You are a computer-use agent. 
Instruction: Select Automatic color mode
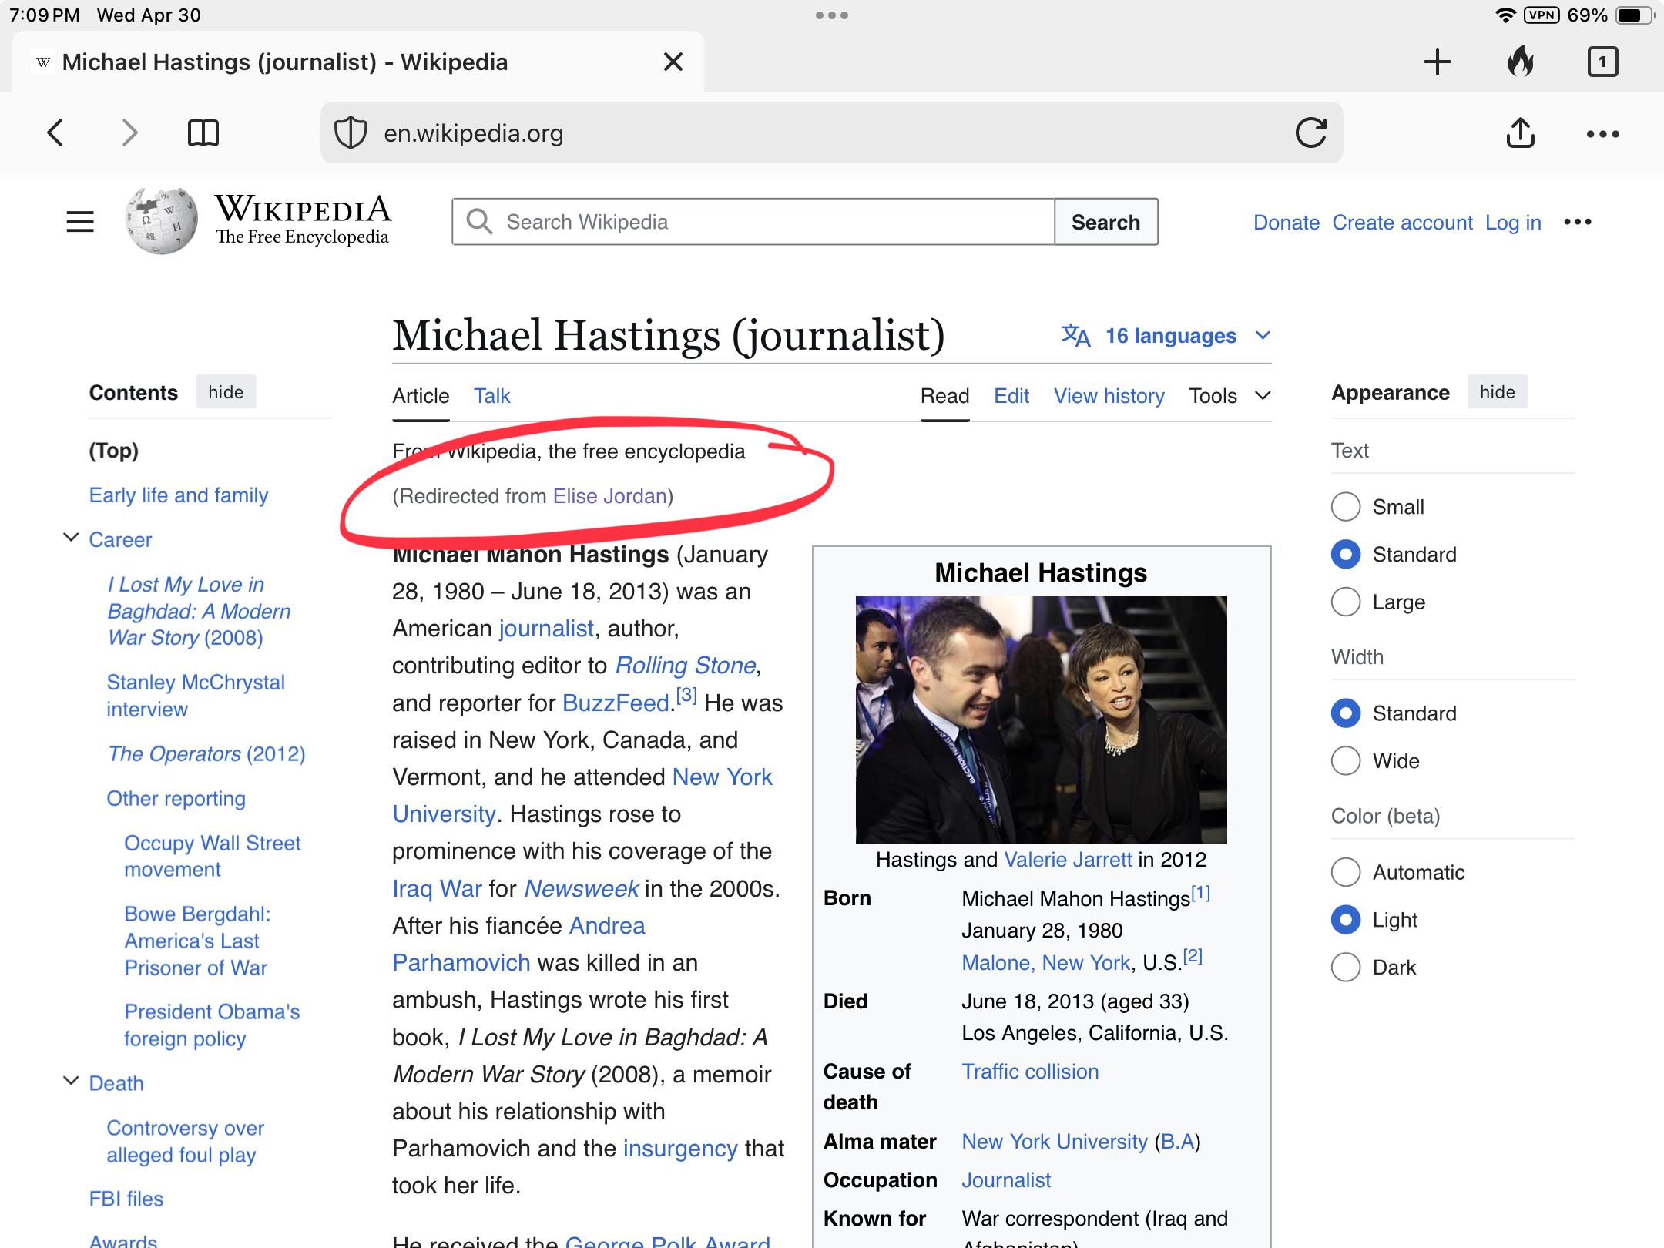tap(1345, 872)
